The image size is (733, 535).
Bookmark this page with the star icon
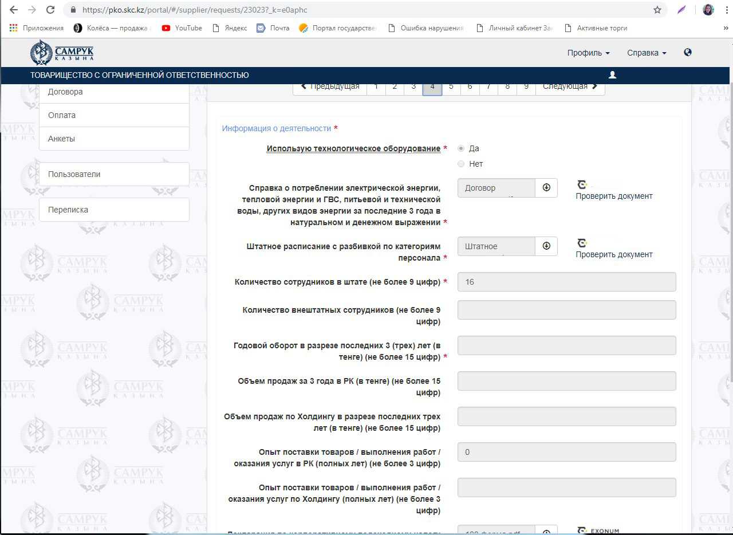(657, 10)
